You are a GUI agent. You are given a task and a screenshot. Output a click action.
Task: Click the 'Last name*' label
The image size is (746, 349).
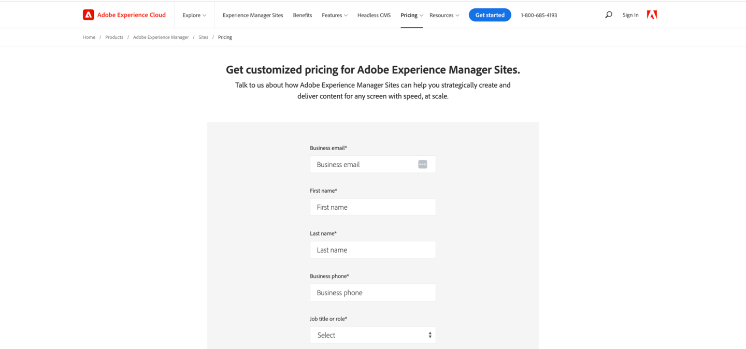pos(323,234)
